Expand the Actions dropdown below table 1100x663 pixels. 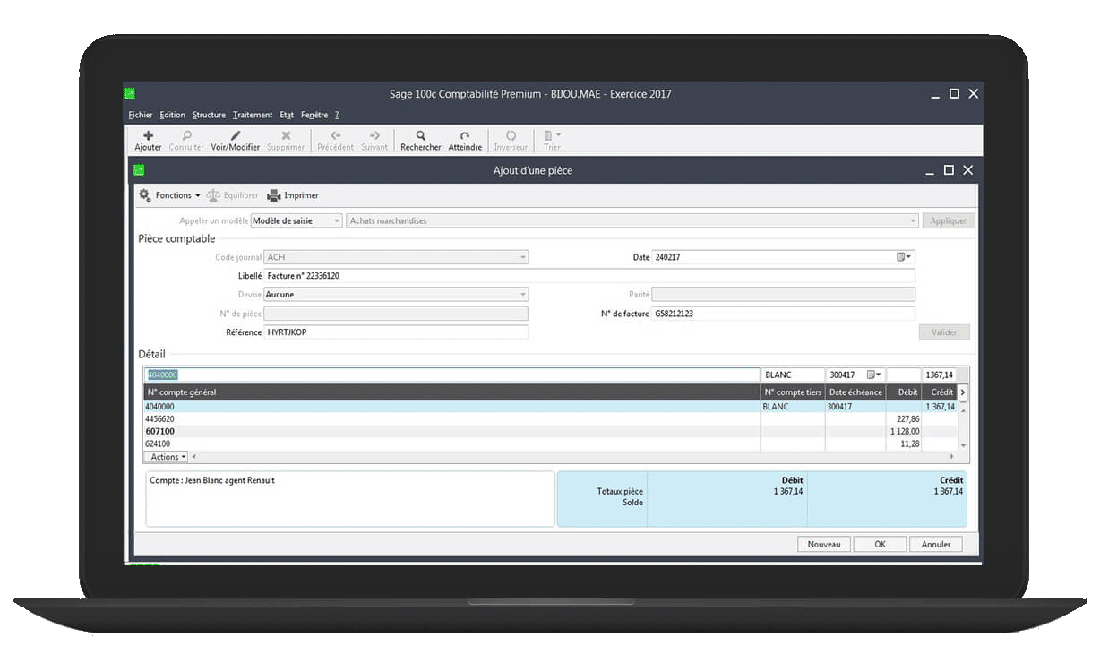pos(168,457)
